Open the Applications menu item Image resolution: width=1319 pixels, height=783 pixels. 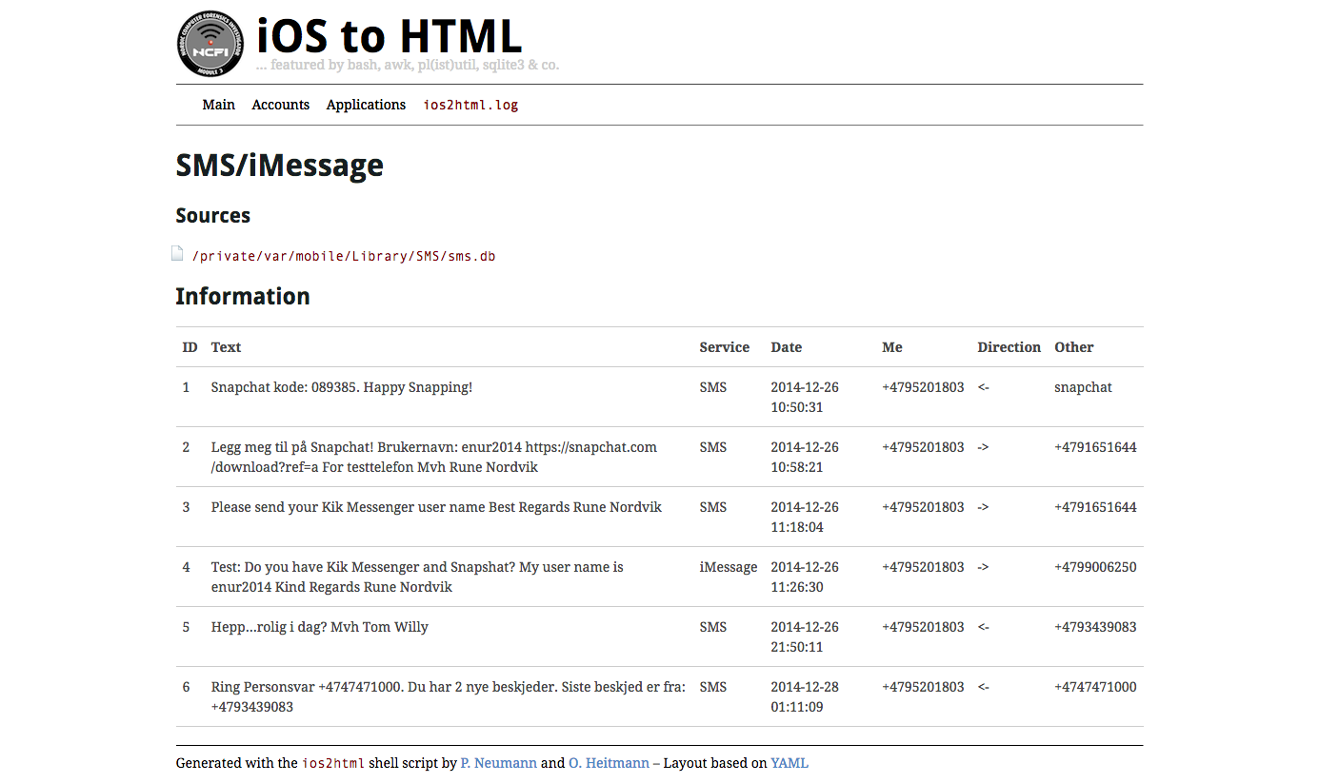[x=366, y=105]
